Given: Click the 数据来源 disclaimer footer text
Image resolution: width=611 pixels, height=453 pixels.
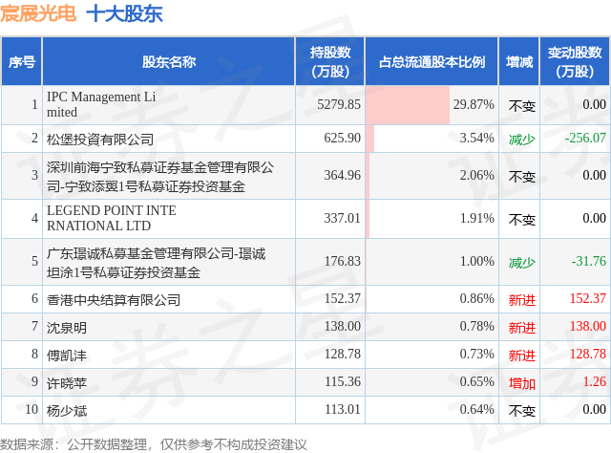Looking at the screenshot, I should [x=153, y=444].
